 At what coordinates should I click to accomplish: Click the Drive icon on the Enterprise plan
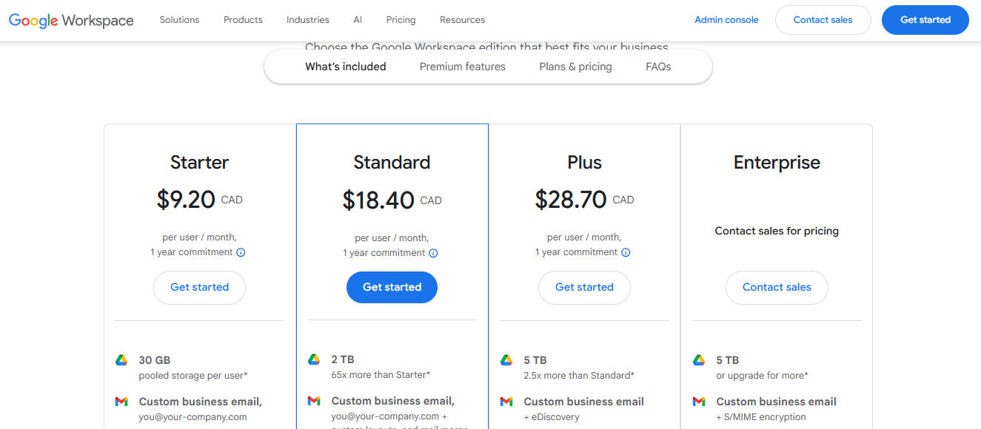click(698, 360)
